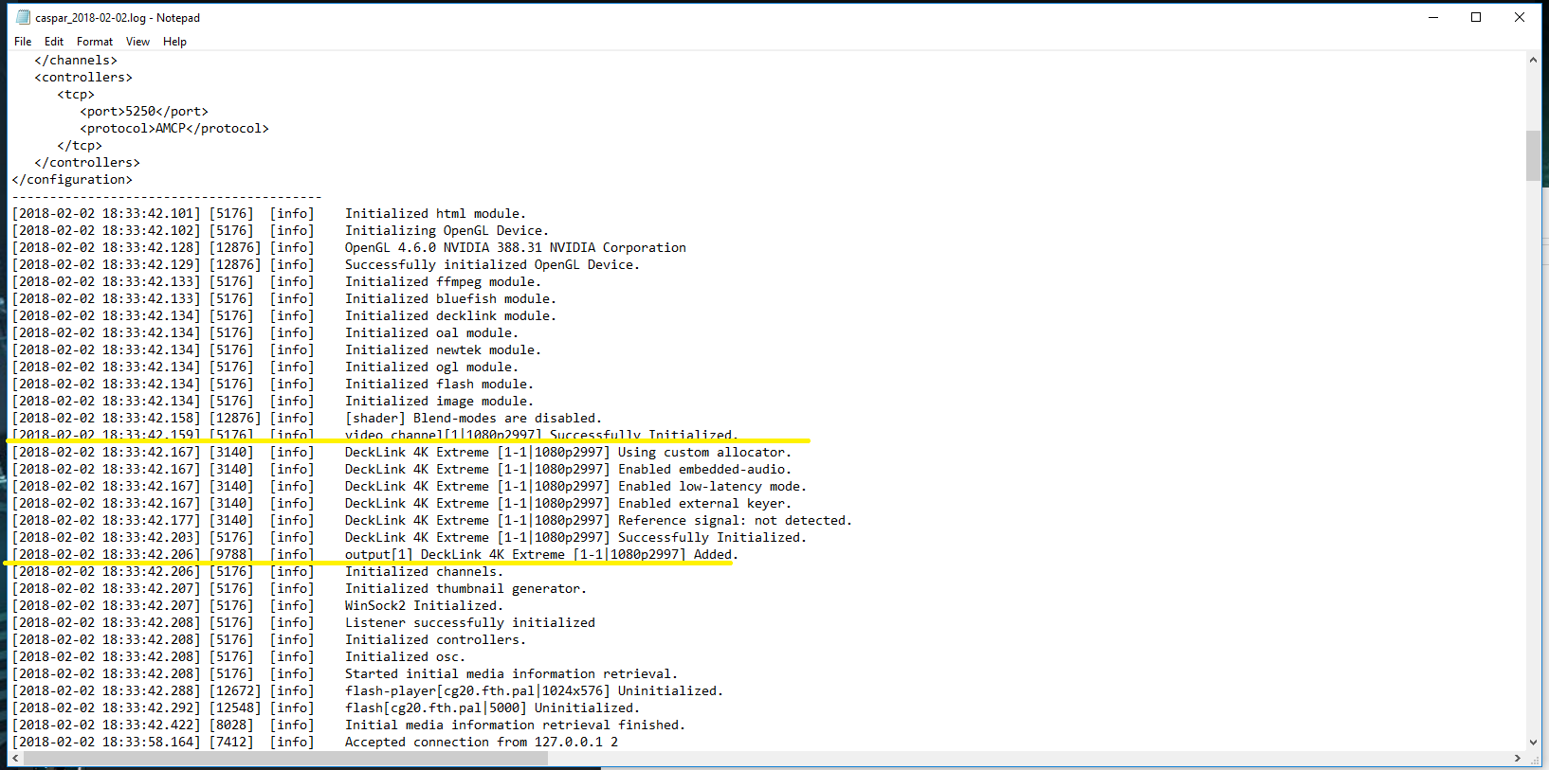
Task: Click 'Initialized ffmpeg module.' text
Action: click(443, 282)
